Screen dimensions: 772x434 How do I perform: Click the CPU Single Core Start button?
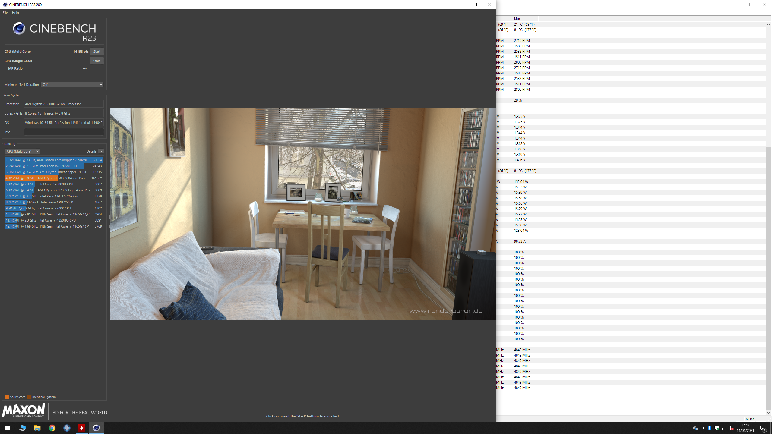point(96,60)
